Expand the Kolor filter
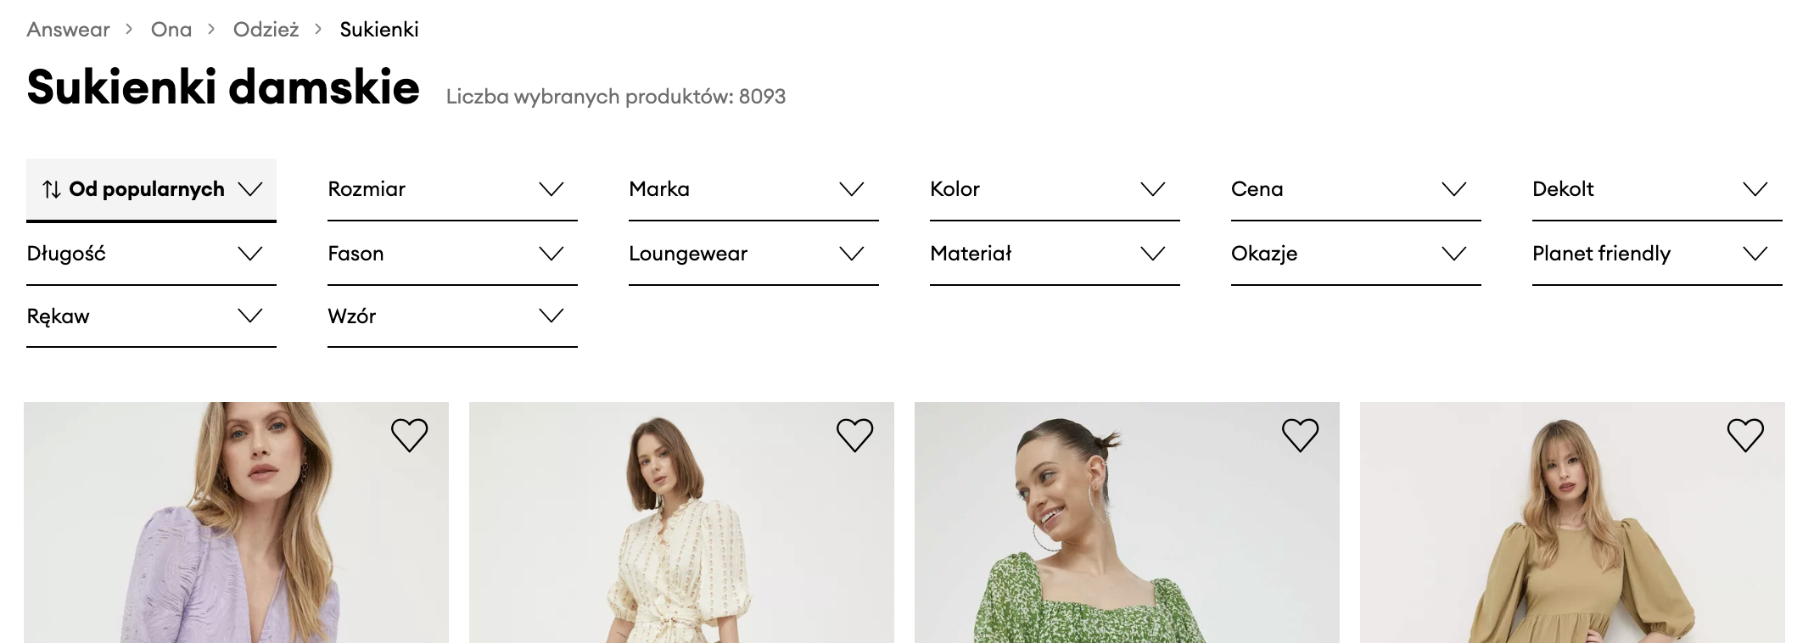The image size is (1814, 643). tap(1055, 189)
